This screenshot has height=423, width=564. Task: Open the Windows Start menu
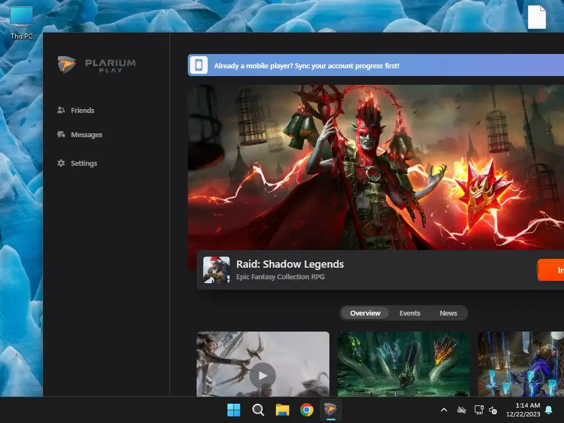(234, 410)
